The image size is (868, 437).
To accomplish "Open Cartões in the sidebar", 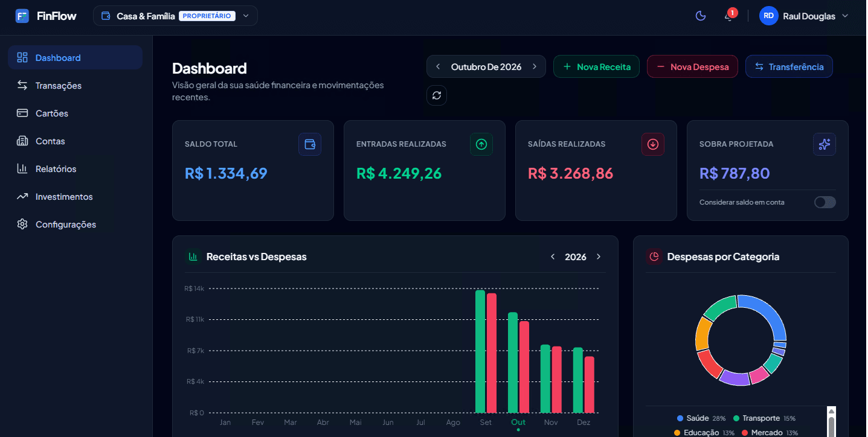I will coord(75,113).
